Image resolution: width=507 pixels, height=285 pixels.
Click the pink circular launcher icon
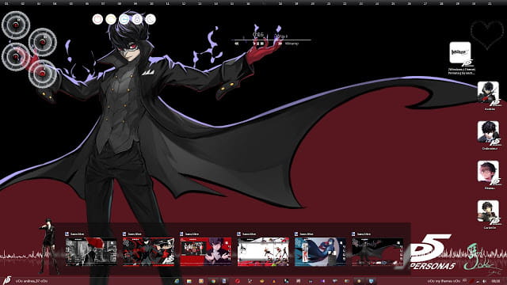97,19
